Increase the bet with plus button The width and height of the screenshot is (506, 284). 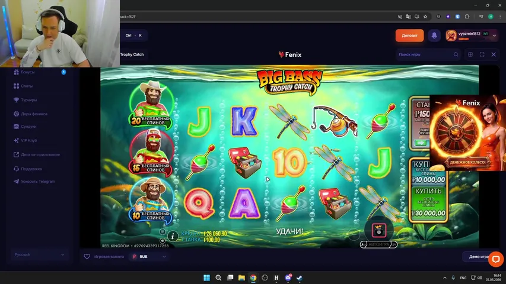pos(403,234)
